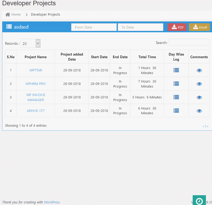
Task: View comments for ARHIVE CF7
Action: (199, 110)
